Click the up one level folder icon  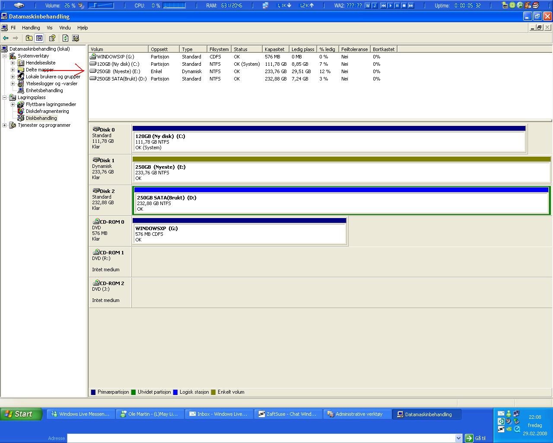click(29, 38)
